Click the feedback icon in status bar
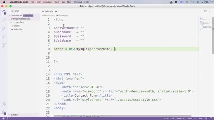 206,118
